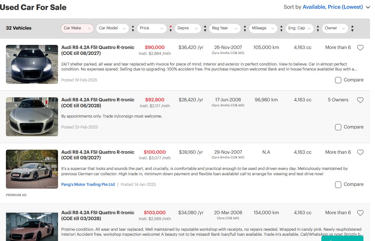The height and width of the screenshot is (241, 375).
Task: Sort Reg Year descending with down arrow
Action: click(x=245, y=30)
